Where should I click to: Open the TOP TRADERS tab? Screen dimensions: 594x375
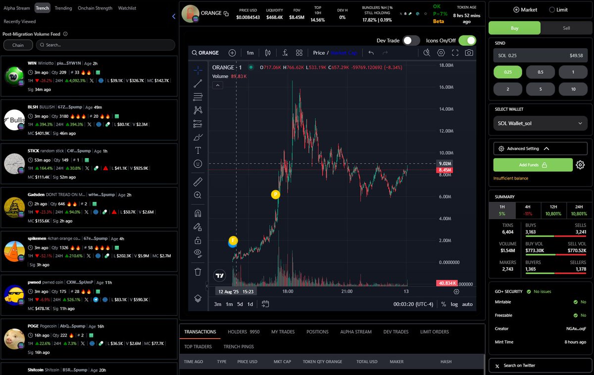pyautogui.click(x=198, y=347)
